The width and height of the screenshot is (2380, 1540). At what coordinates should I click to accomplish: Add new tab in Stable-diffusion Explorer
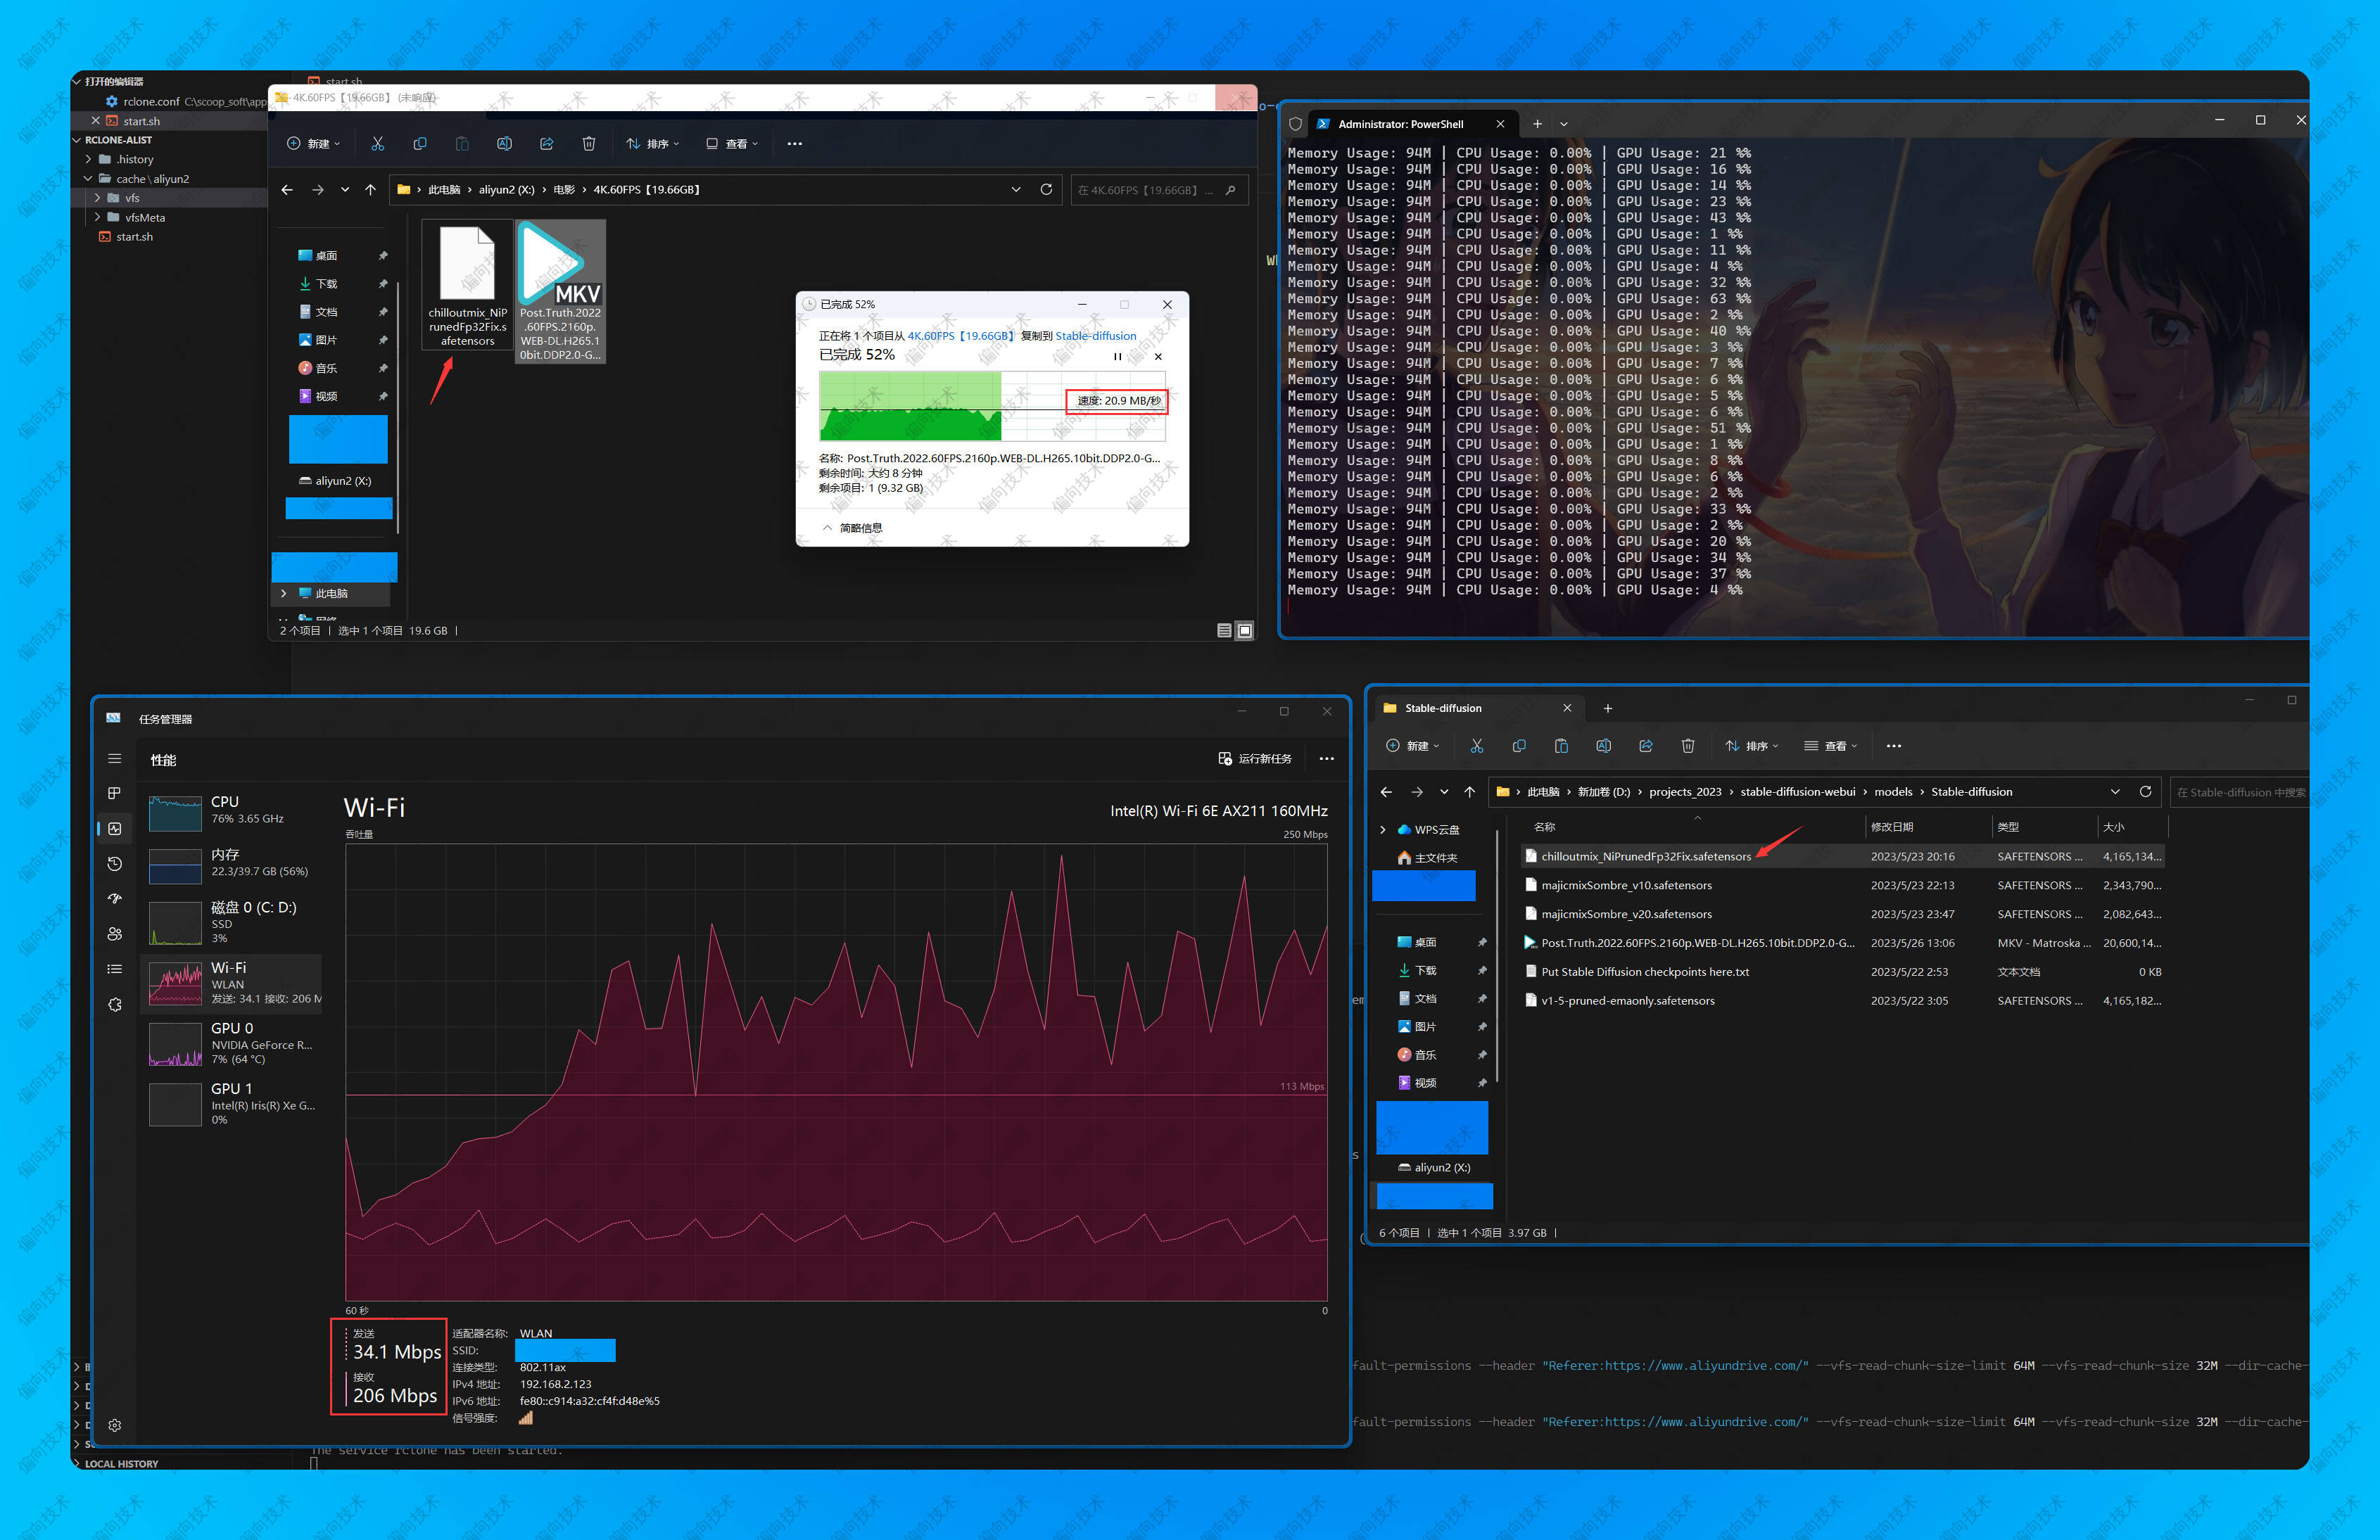point(1608,708)
